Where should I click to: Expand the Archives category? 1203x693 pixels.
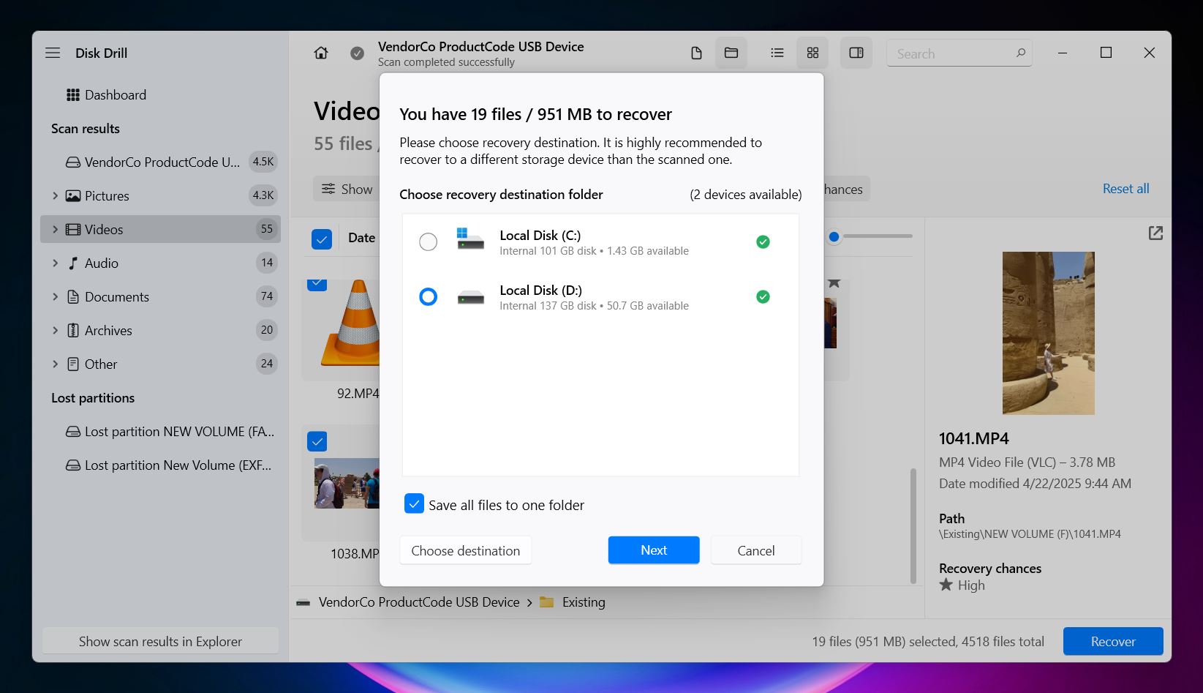coord(55,330)
